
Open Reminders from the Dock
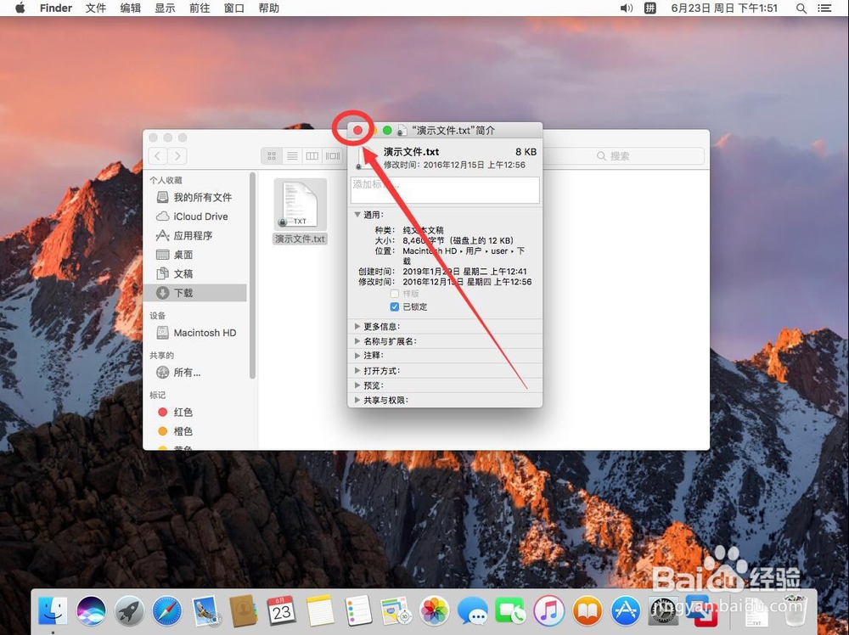[x=358, y=610]
